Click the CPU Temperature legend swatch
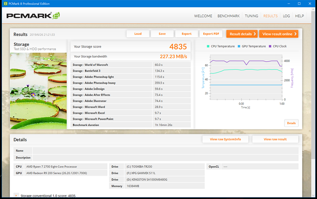The width and height of the screenshot is (317, 199). (208, 46)
